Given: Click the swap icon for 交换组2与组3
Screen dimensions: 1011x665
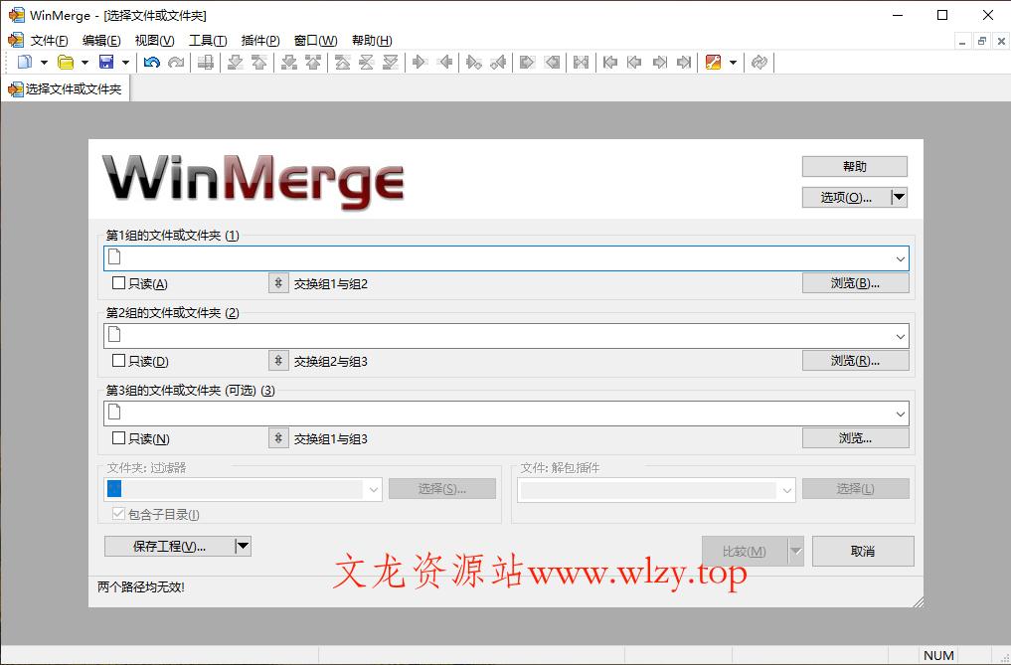Looking at the screenshot, I should pyautogui.click(x=277, y=360).
